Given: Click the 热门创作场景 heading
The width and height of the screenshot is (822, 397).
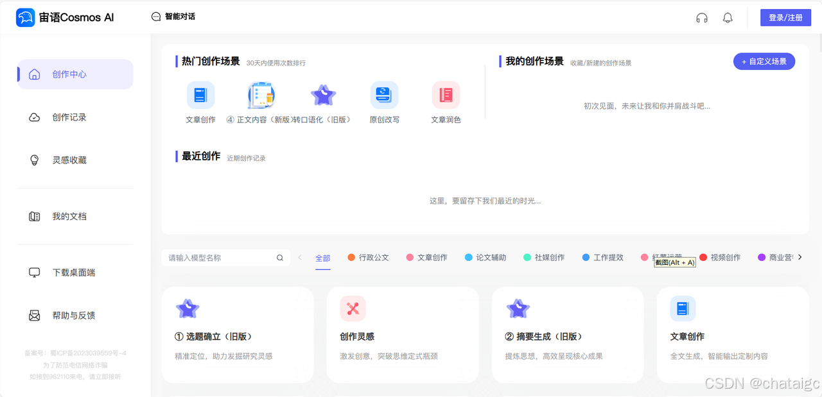Looking at the screenshot, I should click(211, 62).
